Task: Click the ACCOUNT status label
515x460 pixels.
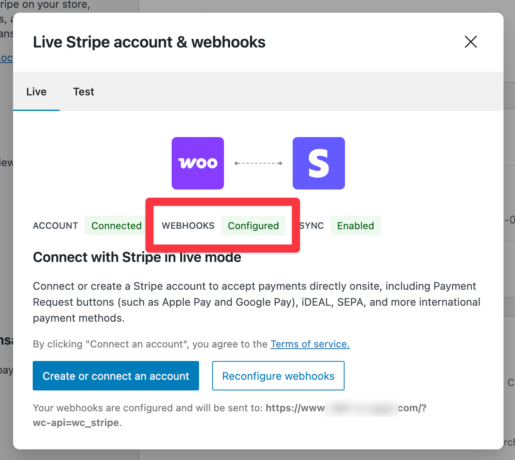Action: click(55, 225)
